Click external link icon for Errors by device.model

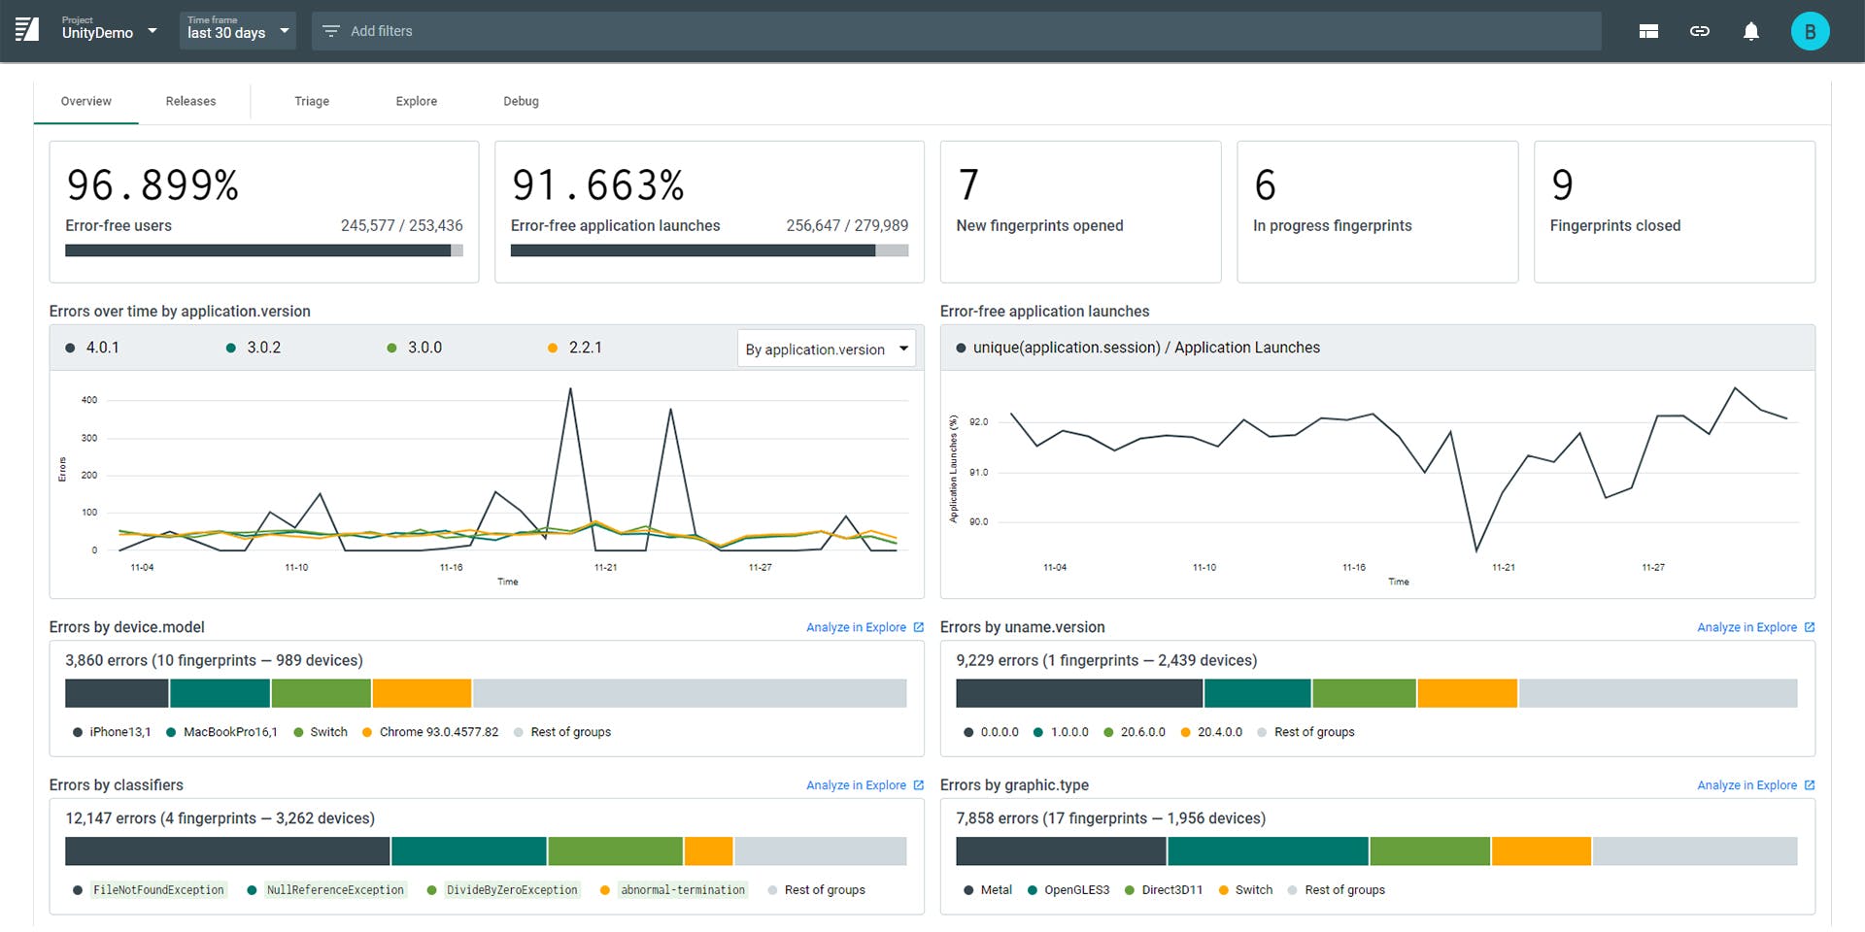pos(919,627)
